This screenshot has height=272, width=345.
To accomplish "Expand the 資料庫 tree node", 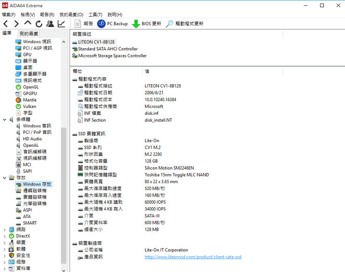I will pos(4,269).
